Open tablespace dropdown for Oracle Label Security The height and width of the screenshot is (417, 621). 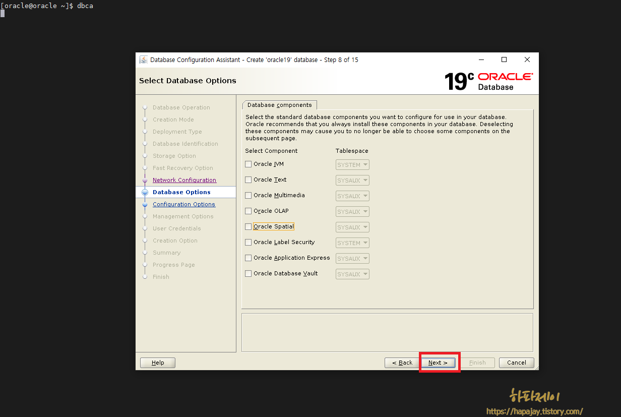pyautogui.click(x=352, y=243)
